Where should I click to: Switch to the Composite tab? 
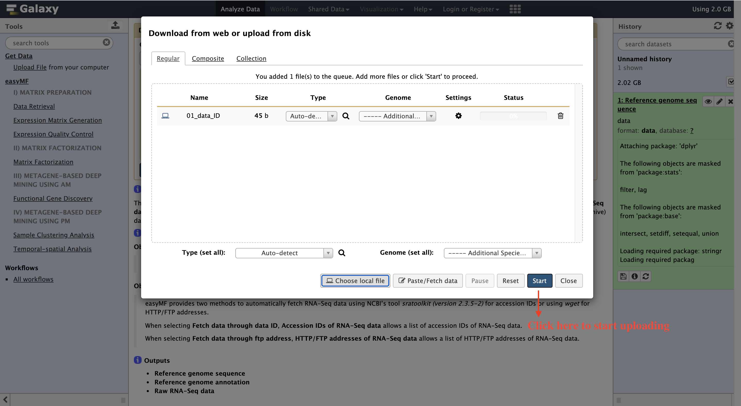pyautogui.click(x=208, y=58)
